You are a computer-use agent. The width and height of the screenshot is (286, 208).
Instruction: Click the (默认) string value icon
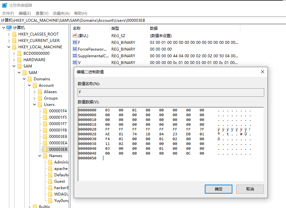75,36
